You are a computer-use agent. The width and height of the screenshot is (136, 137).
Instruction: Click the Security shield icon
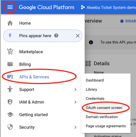10,127
